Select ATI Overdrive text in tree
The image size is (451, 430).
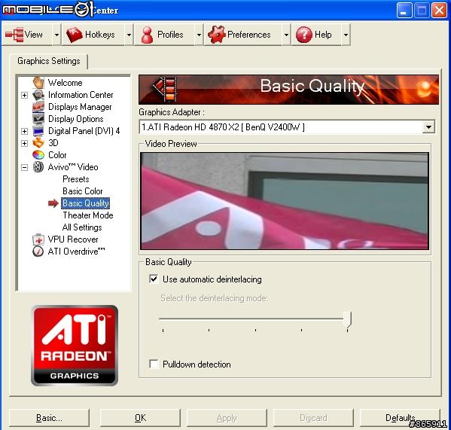point(76,252)
